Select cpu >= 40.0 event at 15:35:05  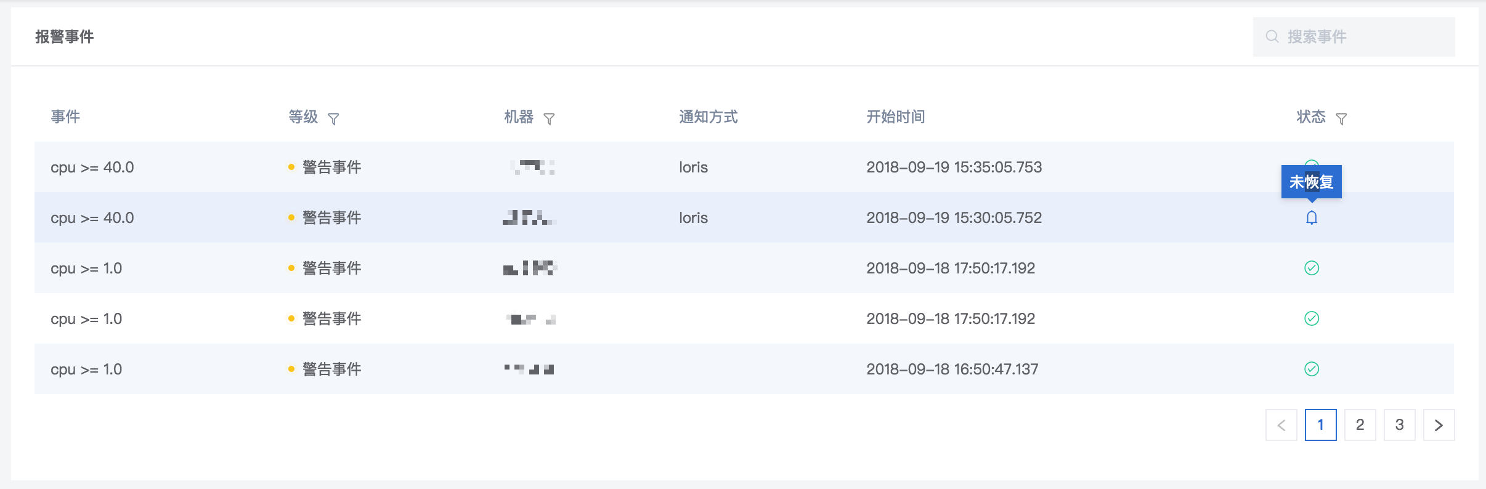(92, 168)
